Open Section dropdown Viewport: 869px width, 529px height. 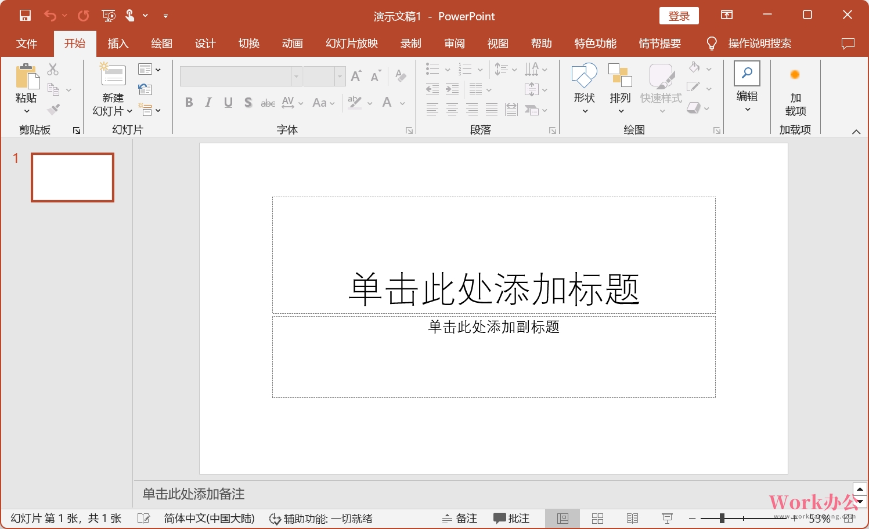coord(149,110)
